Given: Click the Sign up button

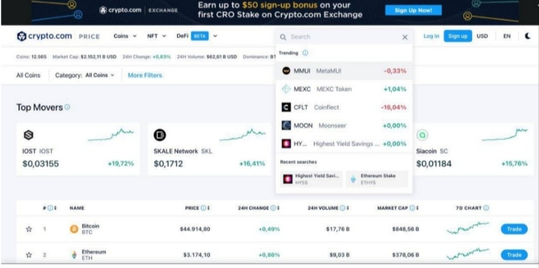Looking at the screenshot, I should [x=458, y=36].
